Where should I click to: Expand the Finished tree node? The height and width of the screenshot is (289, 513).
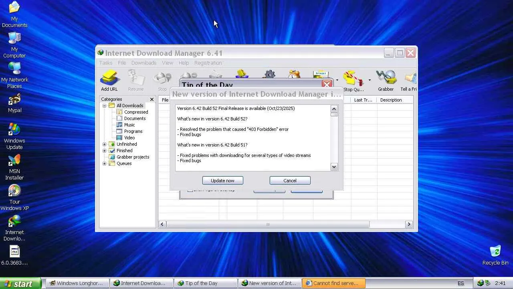pos(104,151)
